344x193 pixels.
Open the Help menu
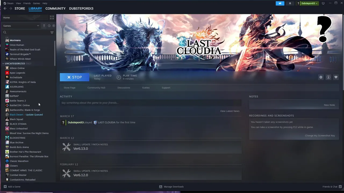point(45,3)
